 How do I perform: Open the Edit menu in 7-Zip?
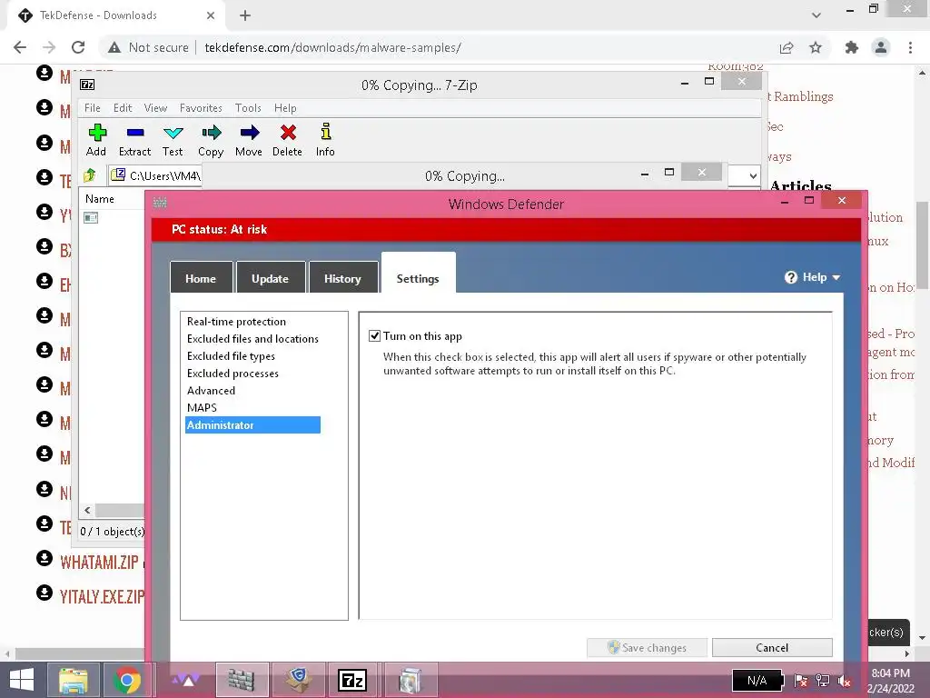(123, 108)
